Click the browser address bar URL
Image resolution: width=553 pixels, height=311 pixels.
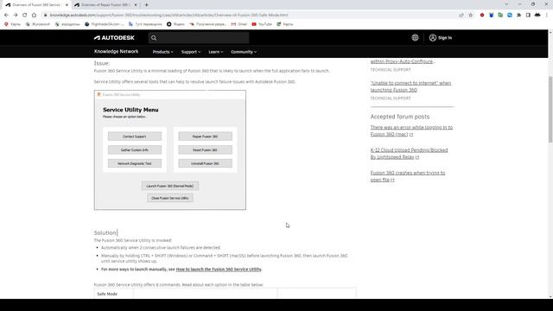coord(168,16)
